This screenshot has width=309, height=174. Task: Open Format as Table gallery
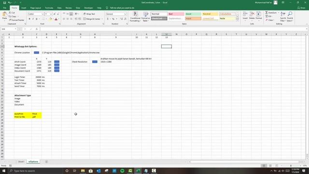coord(145,16)
